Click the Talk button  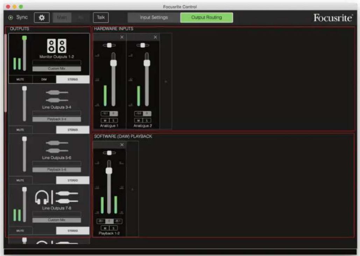(101, 17)
